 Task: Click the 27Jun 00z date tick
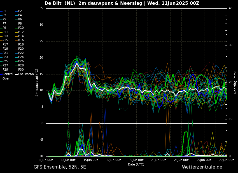(x=226, y=160)
